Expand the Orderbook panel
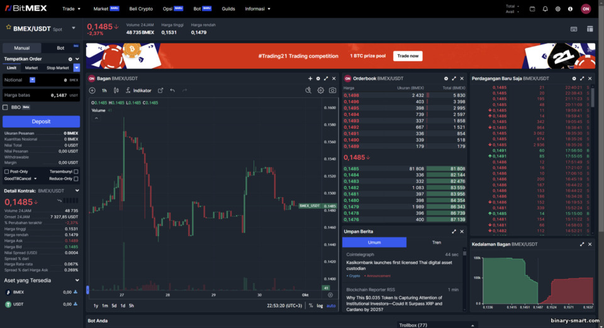Viewport: 604px width, 328px height. (454, 79)
